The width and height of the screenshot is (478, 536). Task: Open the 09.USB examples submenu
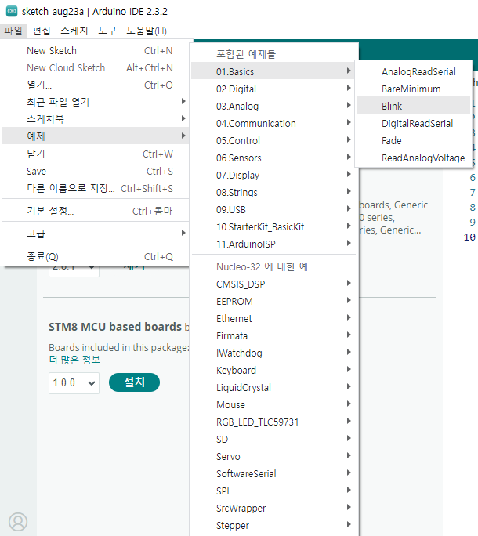(x=273, y=209)
